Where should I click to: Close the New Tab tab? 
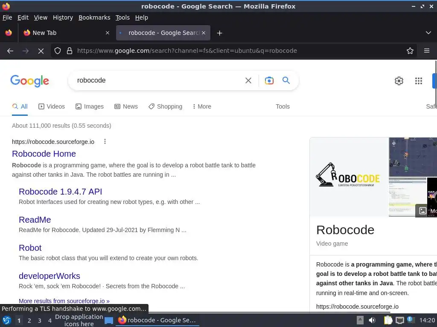pyautogui.click(x=107, y=33)
